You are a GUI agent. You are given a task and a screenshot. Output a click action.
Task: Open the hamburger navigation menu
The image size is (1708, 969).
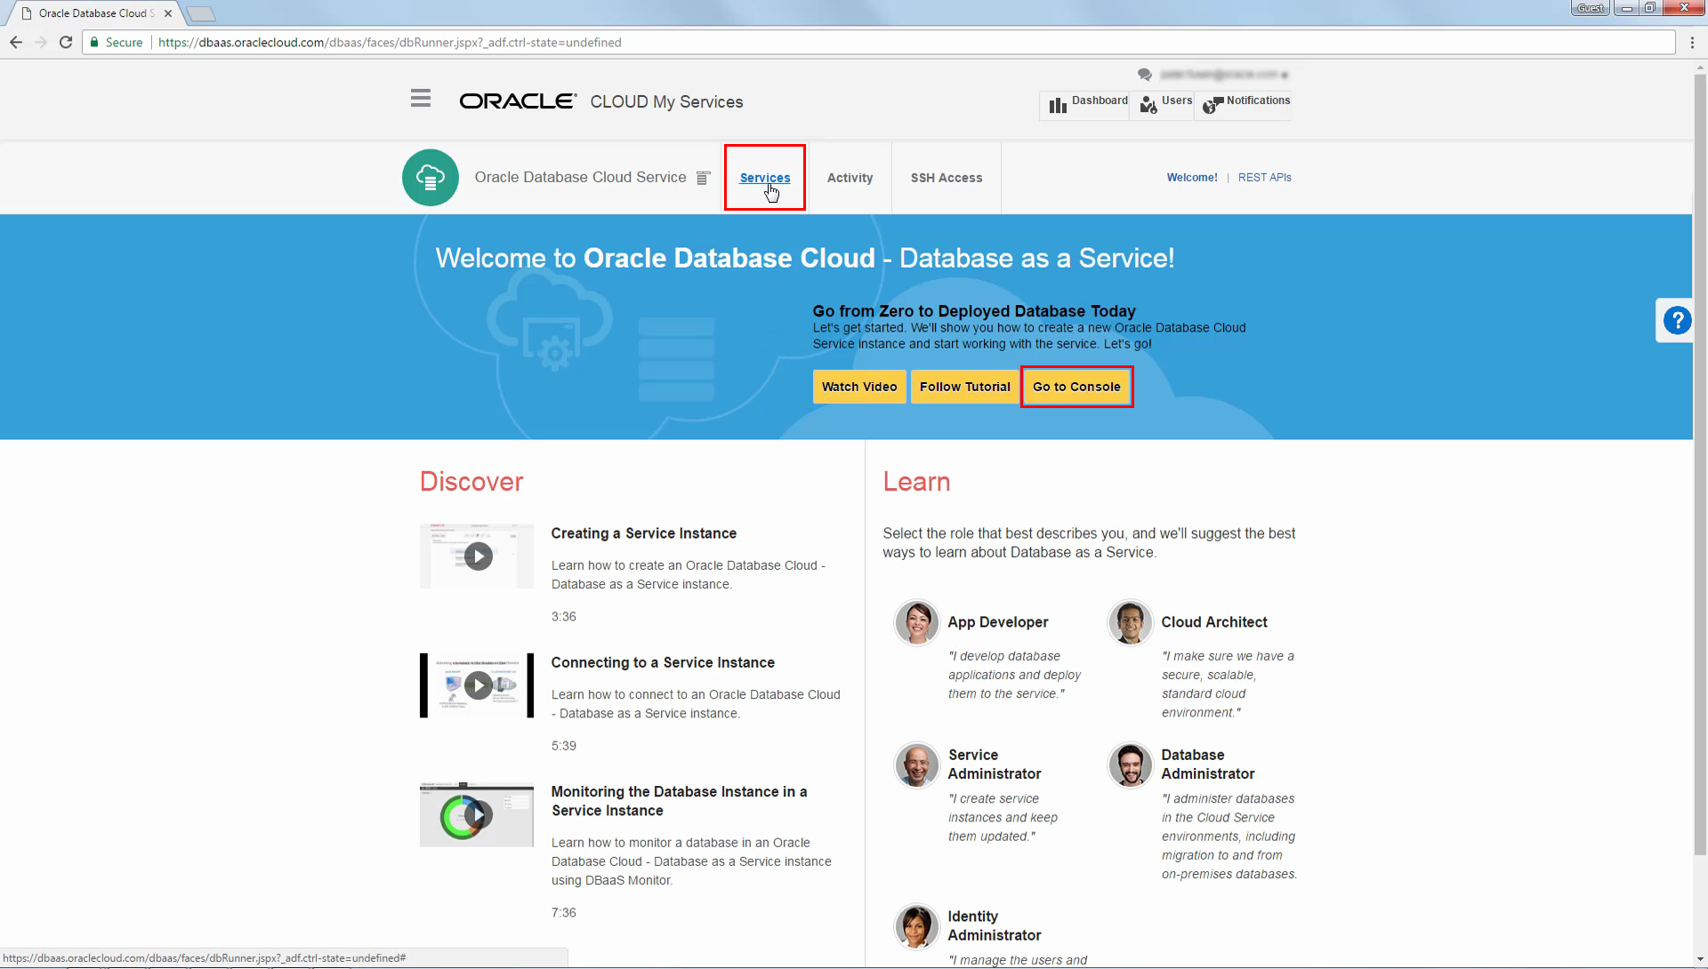coord(421,99)
